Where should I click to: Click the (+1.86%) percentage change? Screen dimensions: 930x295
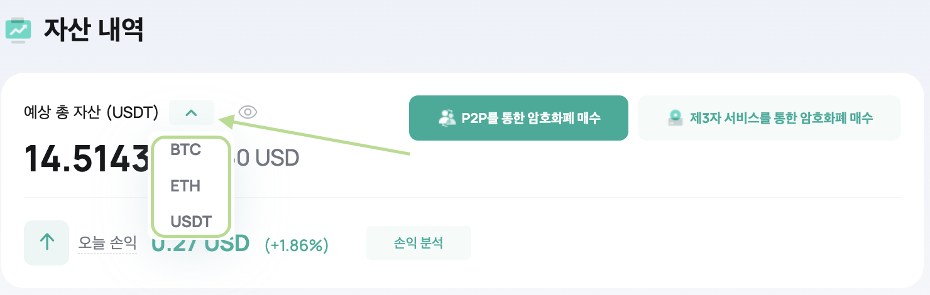coord(297,245)
